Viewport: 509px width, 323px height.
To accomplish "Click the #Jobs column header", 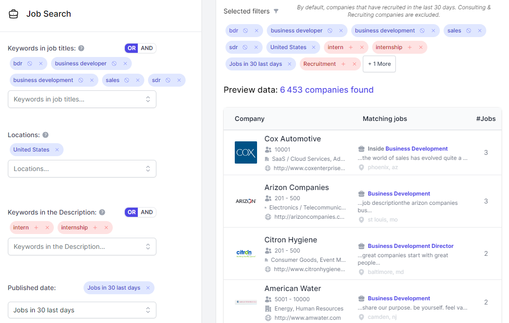I will pos(486,119).
